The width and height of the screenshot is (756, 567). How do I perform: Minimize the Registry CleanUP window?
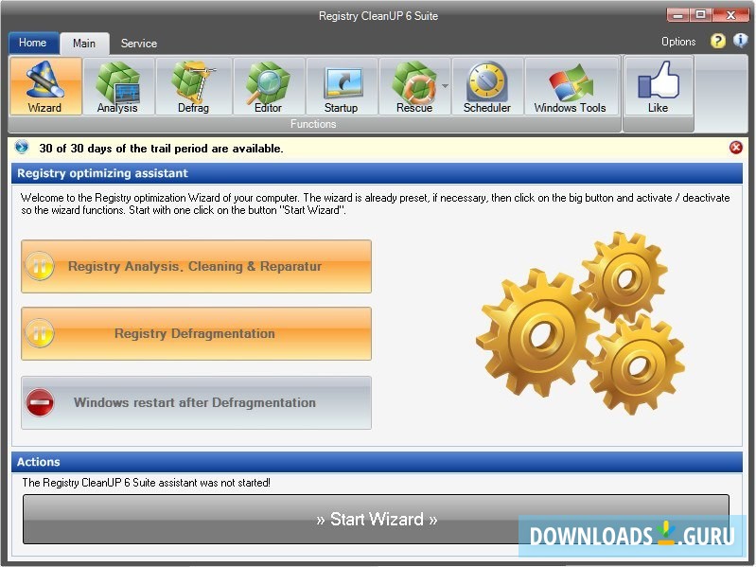pyautogui.click(x=677, y=15)
